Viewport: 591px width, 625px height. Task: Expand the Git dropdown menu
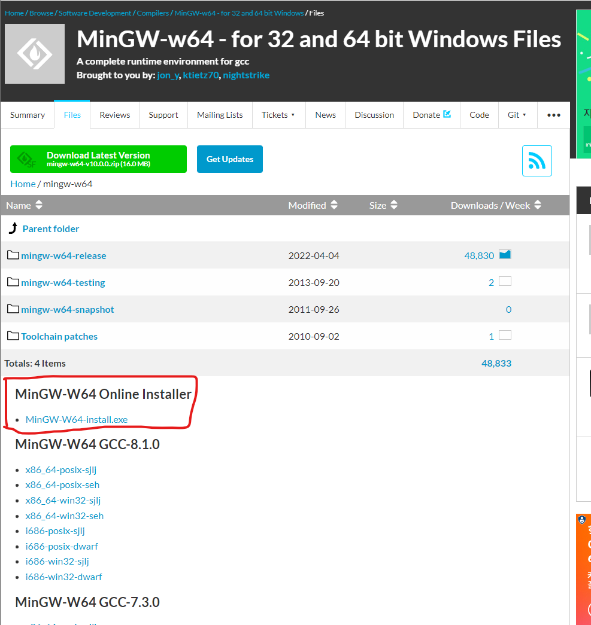(x=517, y=115)
